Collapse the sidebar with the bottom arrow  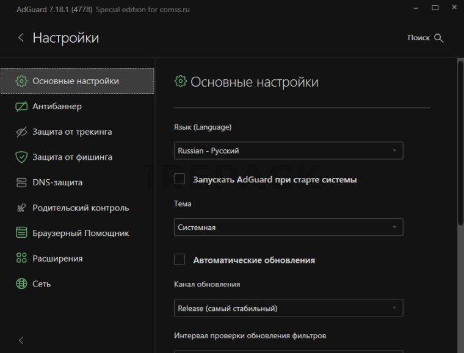tap(21, 340)
